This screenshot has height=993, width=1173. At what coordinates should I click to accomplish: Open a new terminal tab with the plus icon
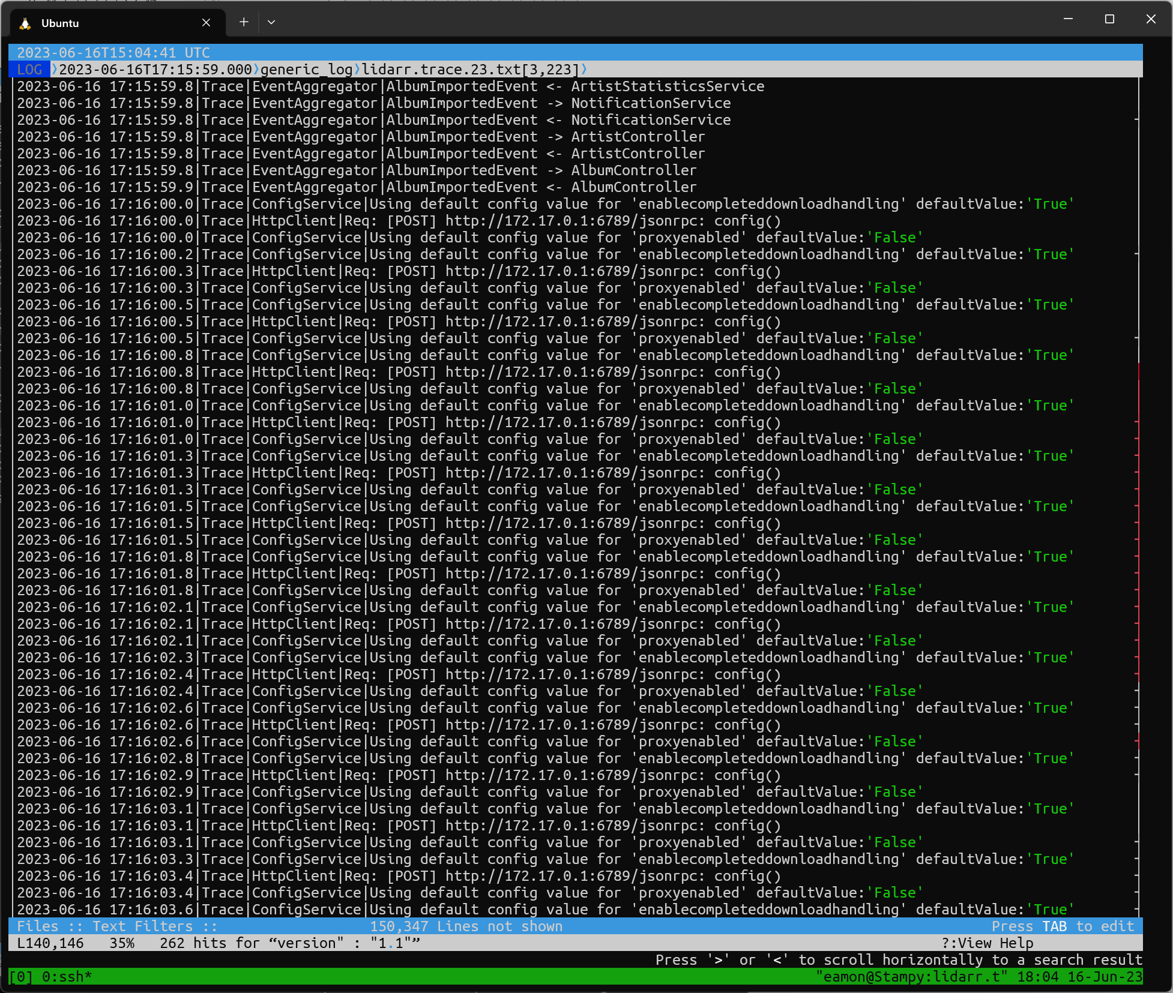click(244, 22)
